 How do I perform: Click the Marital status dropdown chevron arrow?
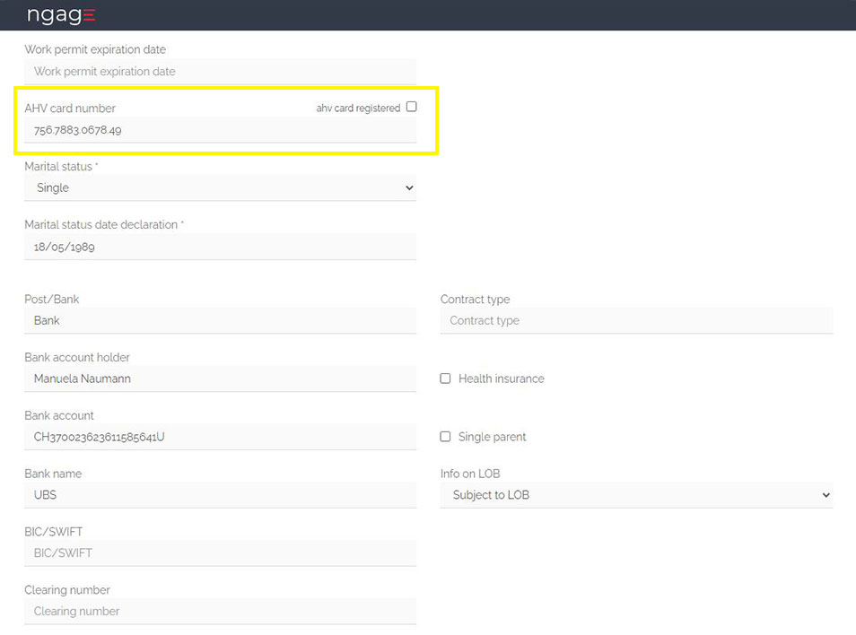pyautogui.click(x=409, y=187)
